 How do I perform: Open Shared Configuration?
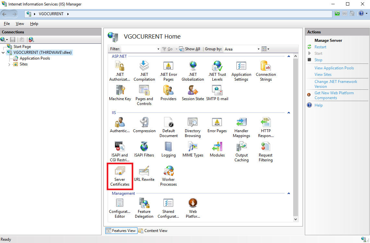(169, 208)
